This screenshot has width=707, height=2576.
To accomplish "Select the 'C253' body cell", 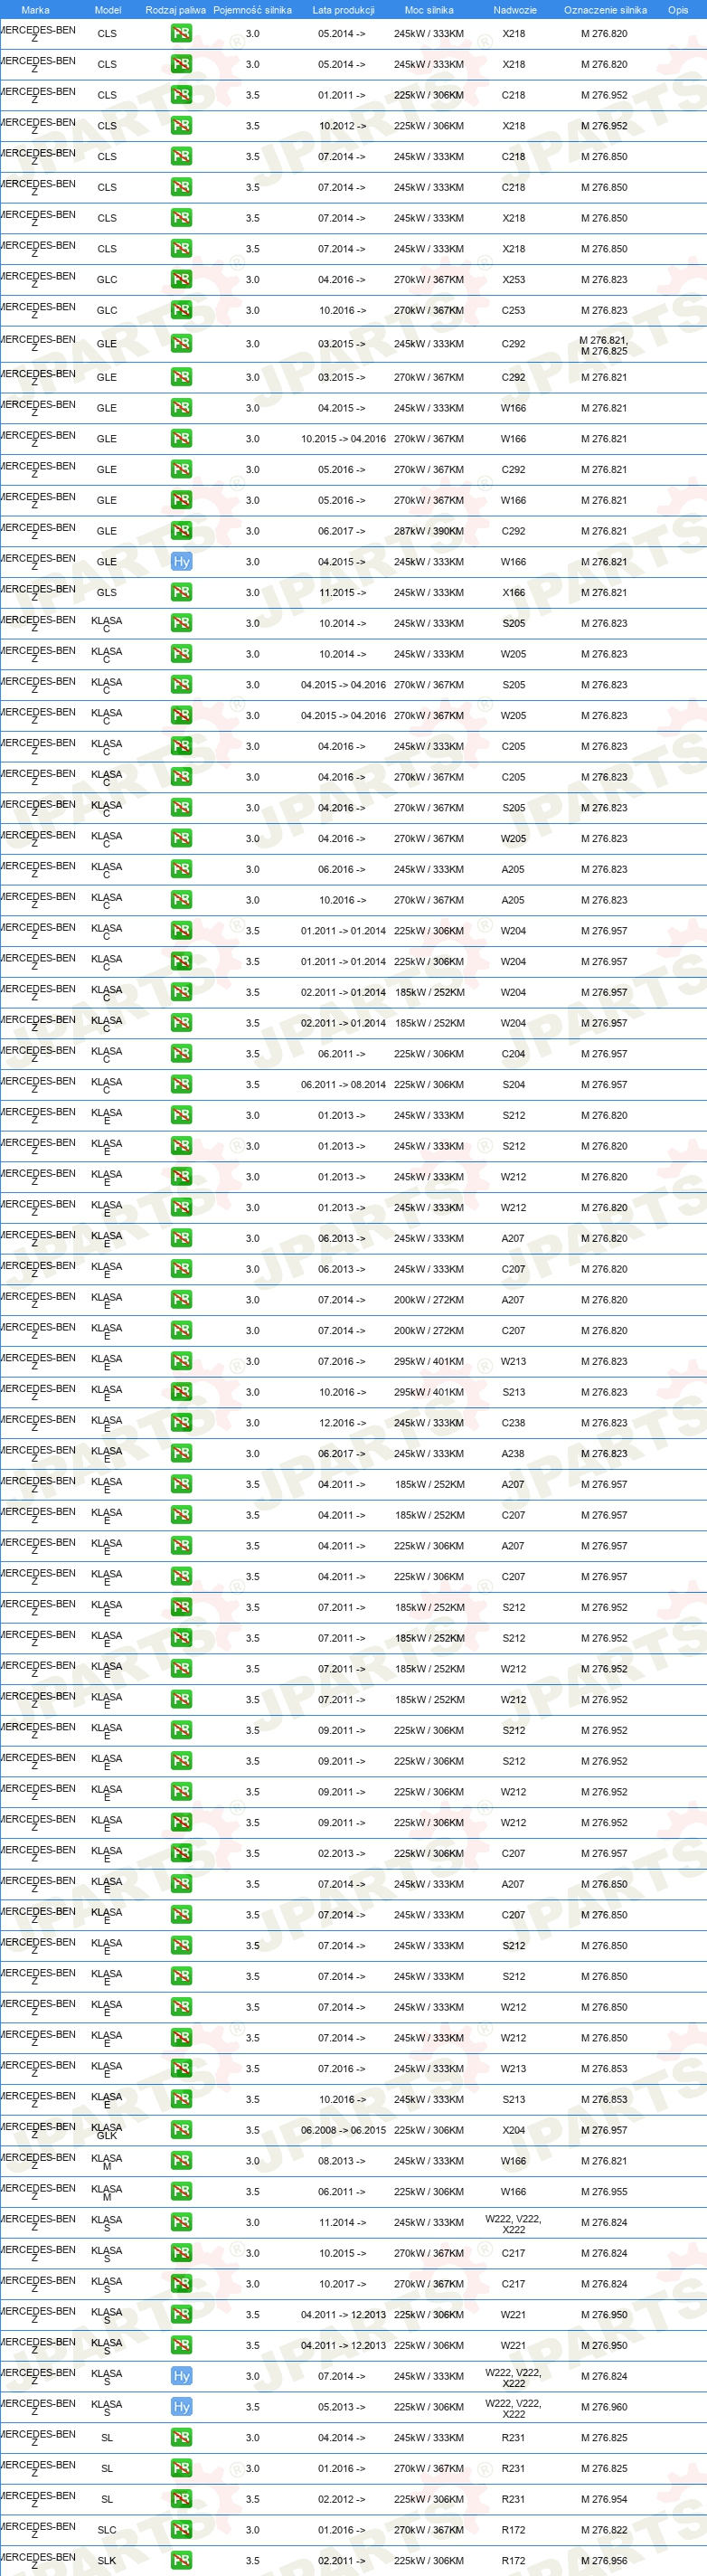I will [514, 310].
